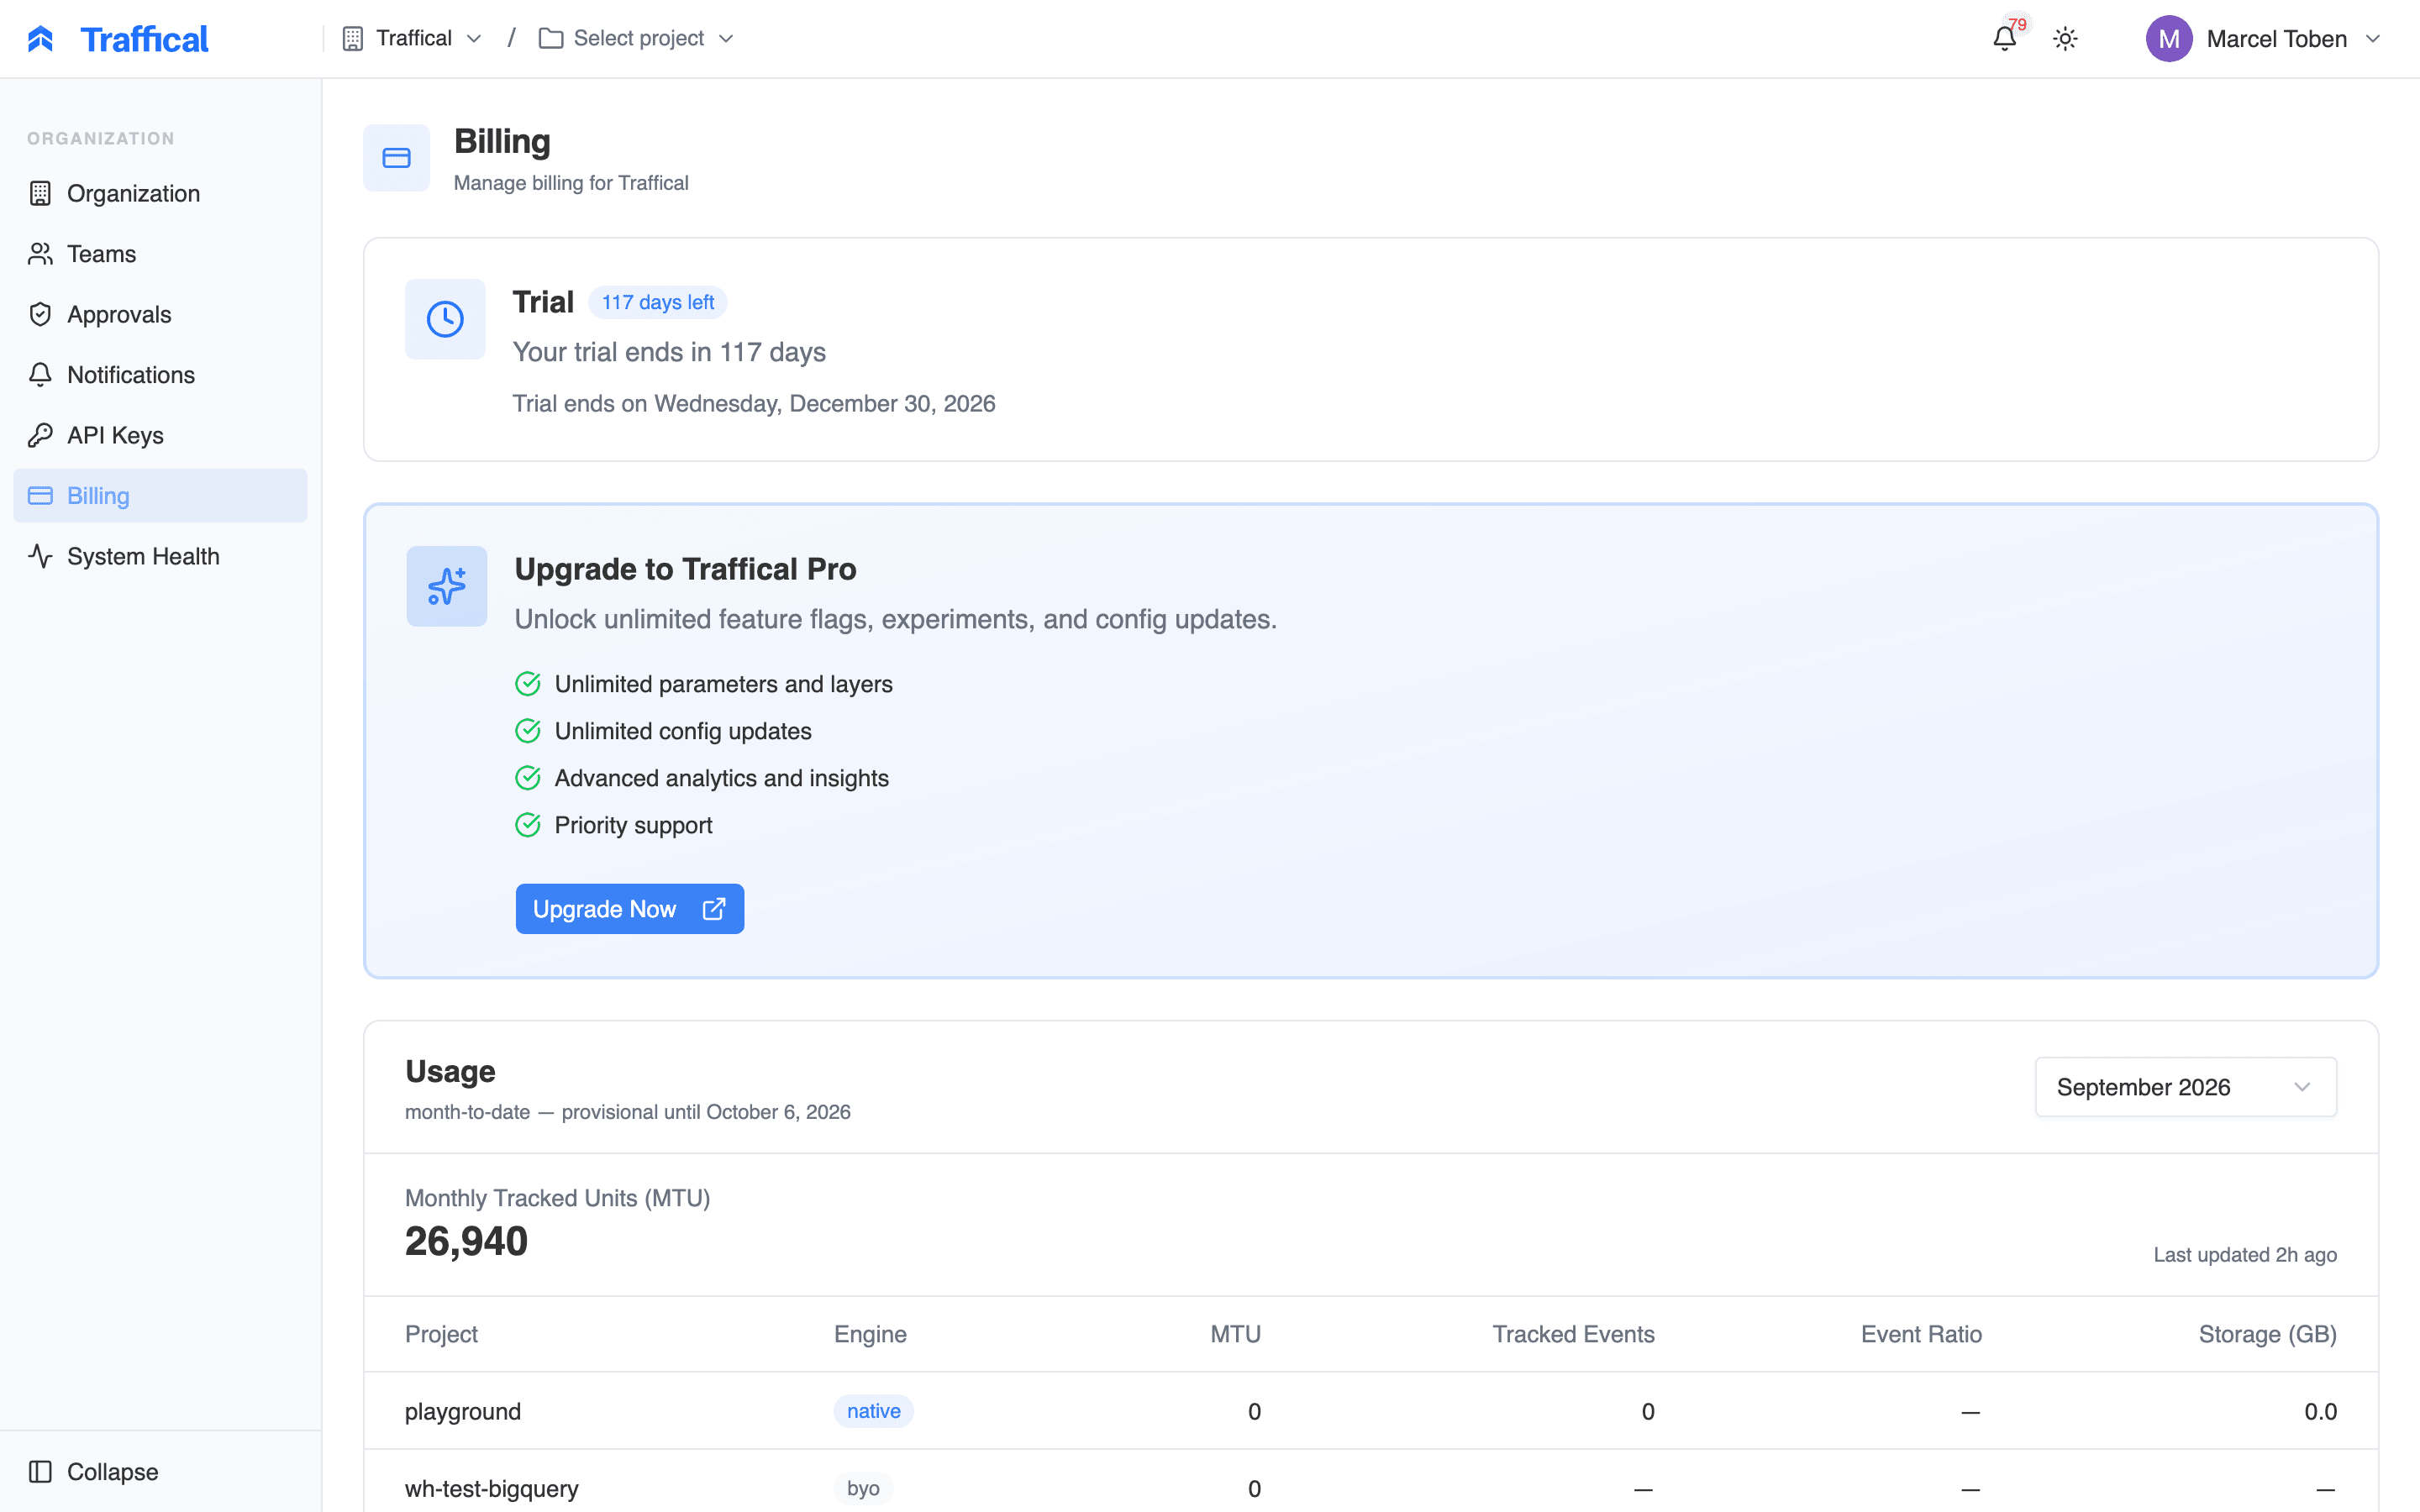The image size is (2420, 1512).
Task: Click the provisional until October 6, 2026 note
Action: point(706,1112)
